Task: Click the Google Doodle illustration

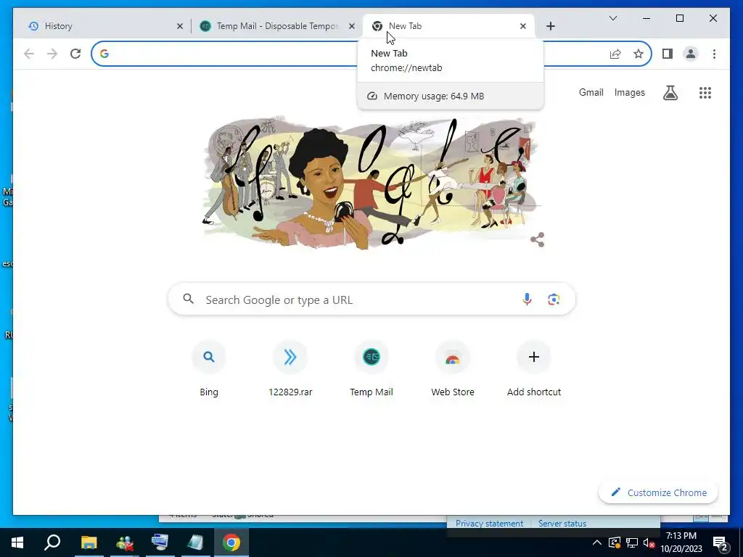Action: pos(372,182)
